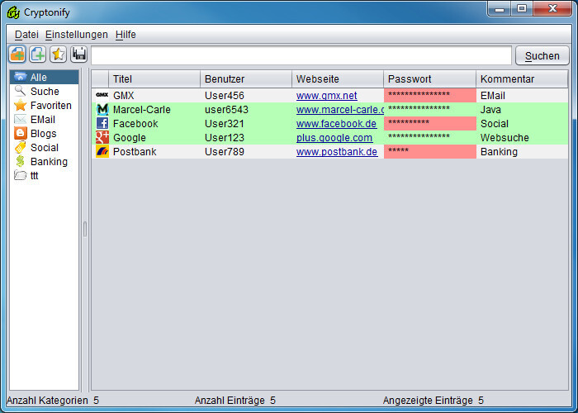The width and height of the screenshot is (578, 413).
Task: Open the www.postbank.de link
Action: coord(337,152)
